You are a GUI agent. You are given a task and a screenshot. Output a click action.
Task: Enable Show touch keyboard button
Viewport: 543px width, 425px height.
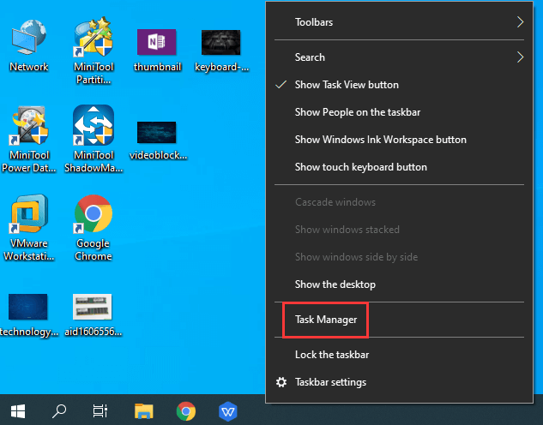point(399,167)
